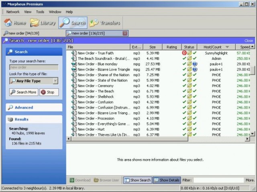Collapse the Results panel

pyautogui.click(x=34, y=119)
